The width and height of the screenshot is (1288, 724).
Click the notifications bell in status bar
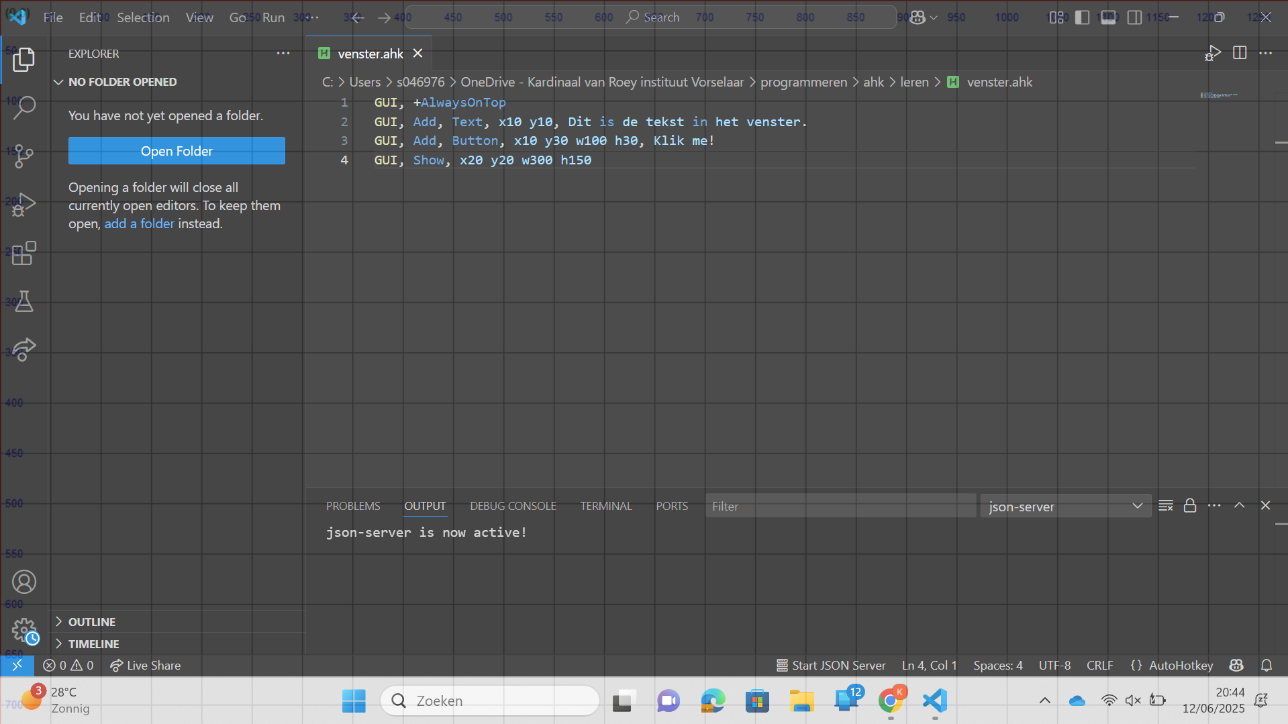[1267, 665]
